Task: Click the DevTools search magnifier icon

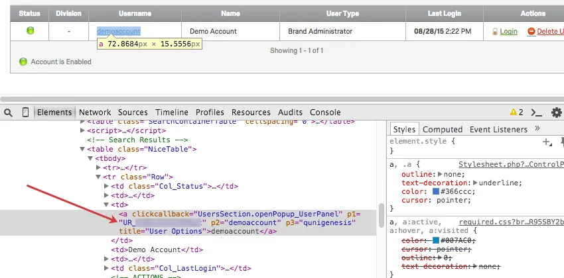Action: (8, 113)
